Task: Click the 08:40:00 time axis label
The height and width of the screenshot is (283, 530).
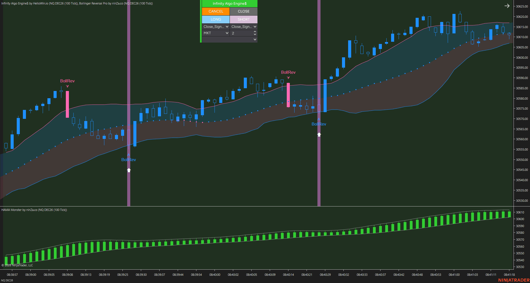Action: [x=215, y=275]
